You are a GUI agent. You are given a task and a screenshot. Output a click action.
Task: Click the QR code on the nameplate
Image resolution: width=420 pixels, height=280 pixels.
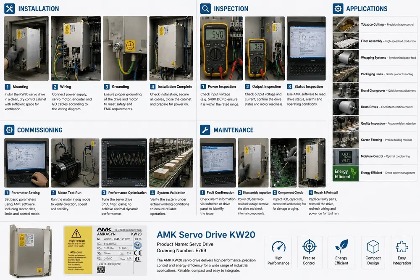point(101,269)
